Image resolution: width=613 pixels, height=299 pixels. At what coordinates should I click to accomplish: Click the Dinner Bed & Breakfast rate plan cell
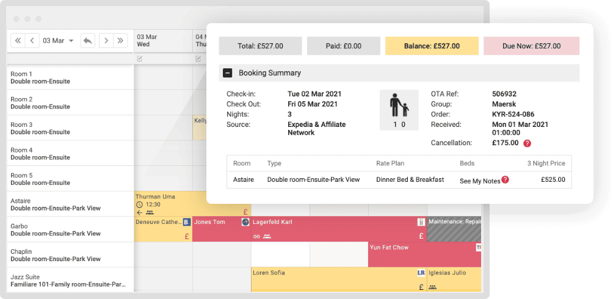click(410, 180)
